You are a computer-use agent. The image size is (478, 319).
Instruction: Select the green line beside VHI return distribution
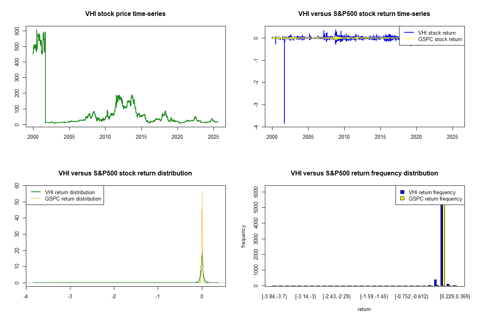point(36,192)
